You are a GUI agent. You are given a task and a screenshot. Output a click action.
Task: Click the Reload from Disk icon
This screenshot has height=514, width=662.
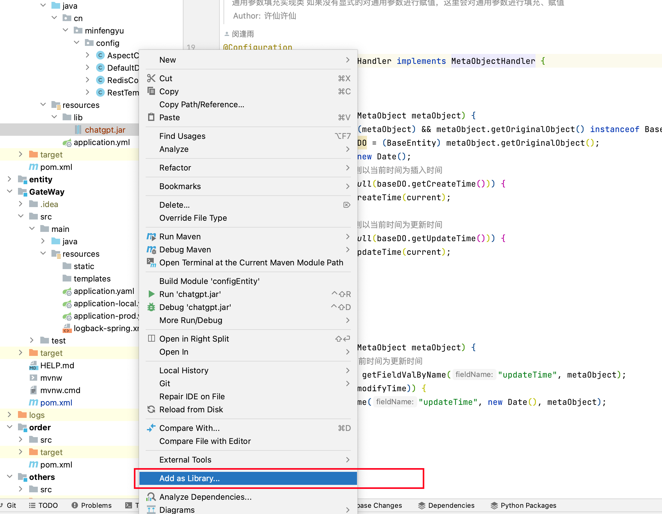151,409
